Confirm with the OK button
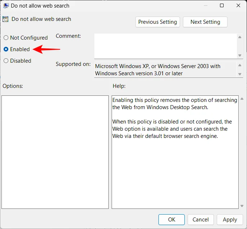 tap(171, 219)
